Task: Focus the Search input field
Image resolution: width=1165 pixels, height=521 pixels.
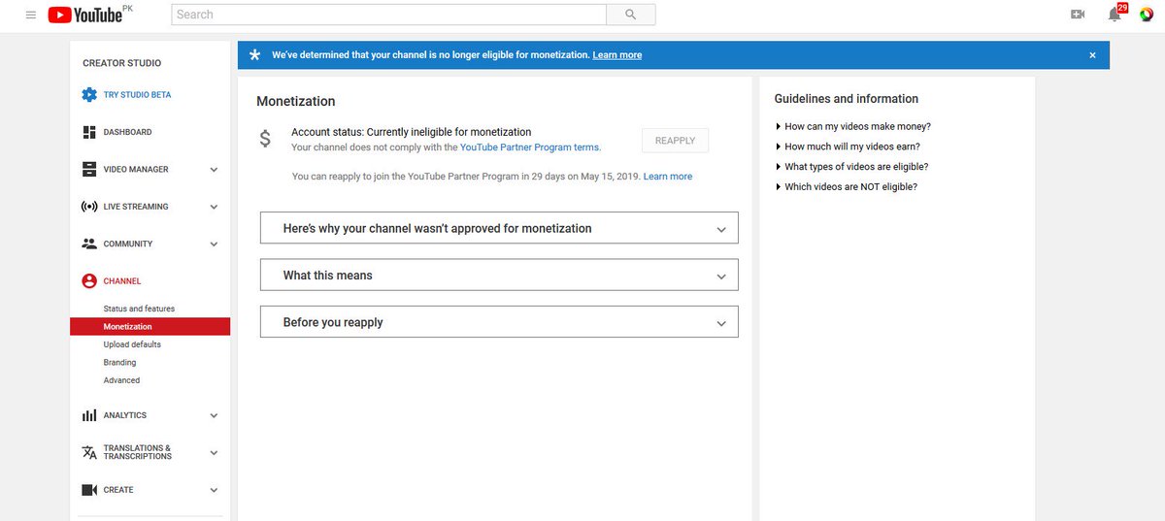Action: coord(388,15)
